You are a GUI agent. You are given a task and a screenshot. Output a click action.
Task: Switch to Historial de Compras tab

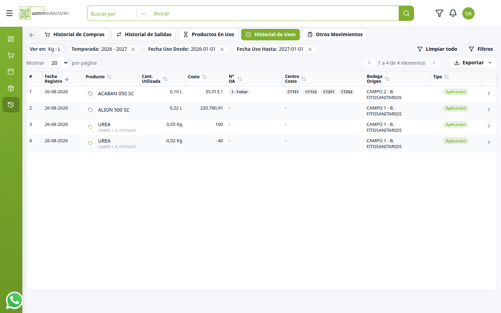74,34
